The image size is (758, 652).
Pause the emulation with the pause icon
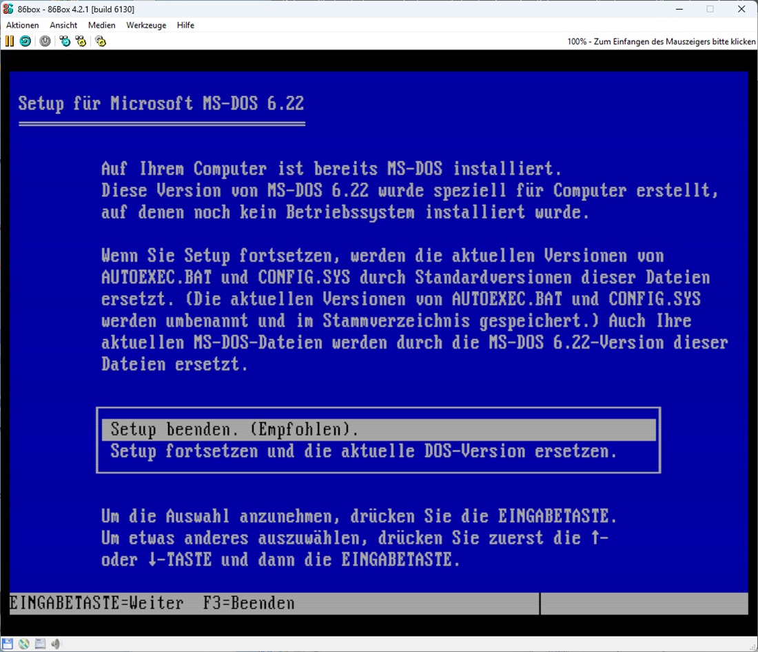coord(9,41)
